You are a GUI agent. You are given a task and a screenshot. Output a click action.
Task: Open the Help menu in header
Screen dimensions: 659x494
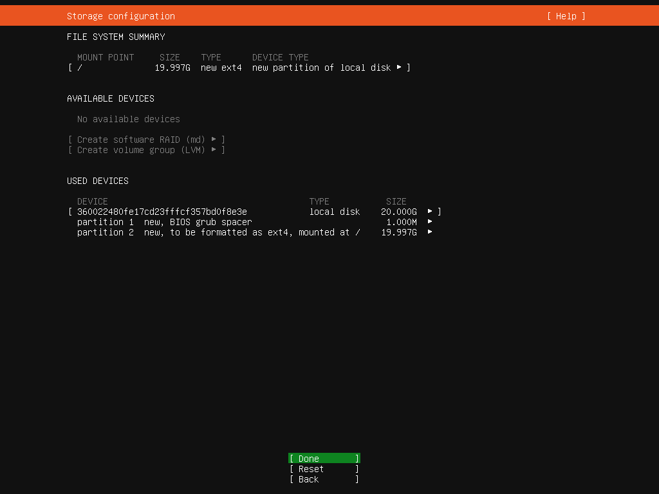pyautogui.click(x=566, y=16)
